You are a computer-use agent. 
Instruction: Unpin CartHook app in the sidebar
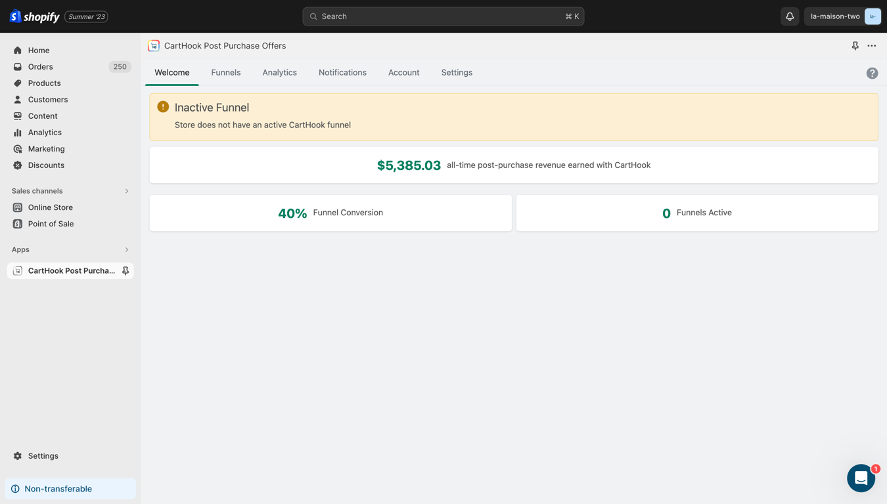(125, 271)
